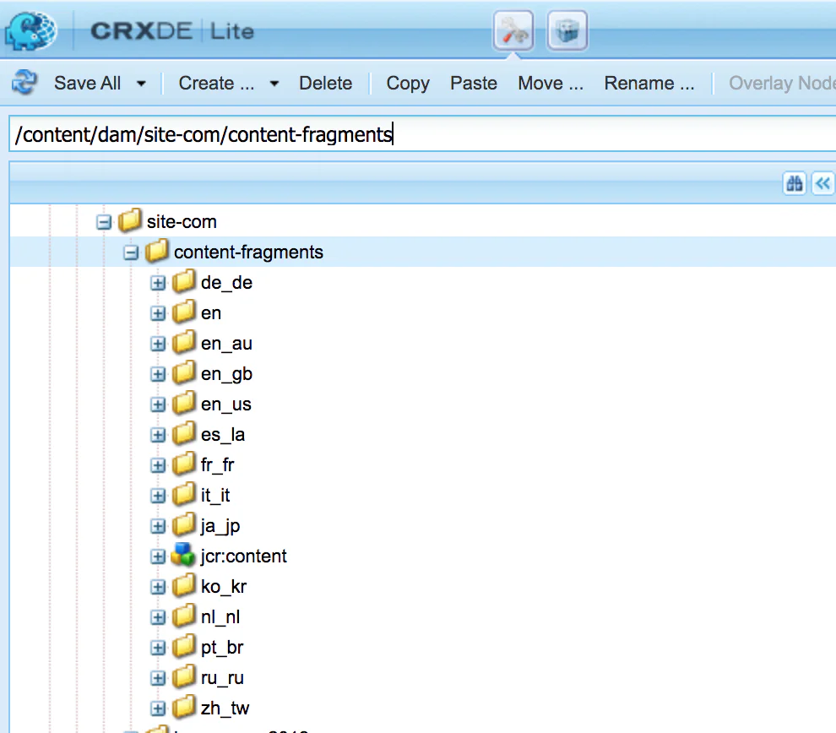Click the content-fragments folder icon
Viewport: 836px width, 733px height.
pyautogui.click(x=157, y=251)
